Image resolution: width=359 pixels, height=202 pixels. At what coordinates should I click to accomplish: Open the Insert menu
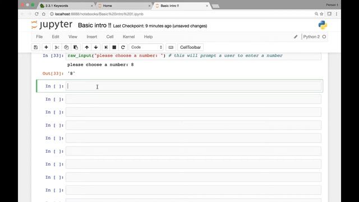(x=91, y=36)
